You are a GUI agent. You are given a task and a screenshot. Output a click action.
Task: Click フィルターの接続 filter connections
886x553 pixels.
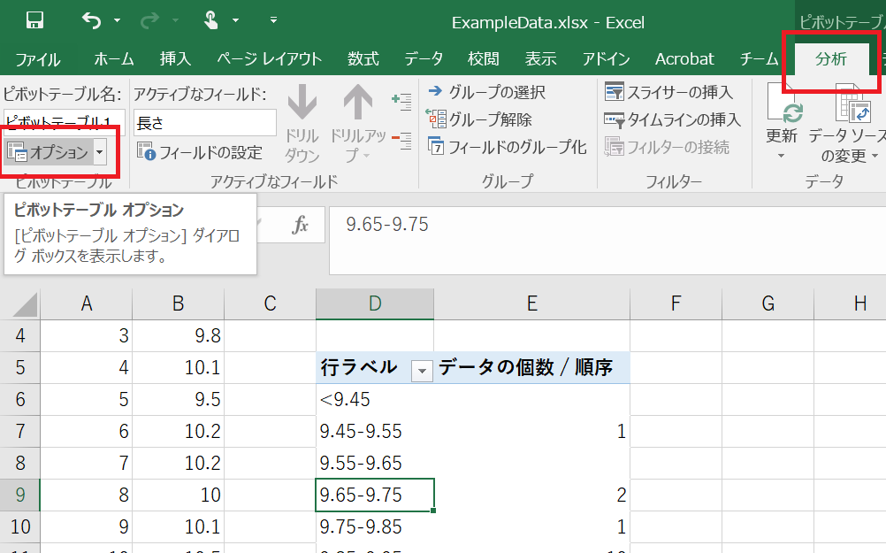tap(667, 147)
